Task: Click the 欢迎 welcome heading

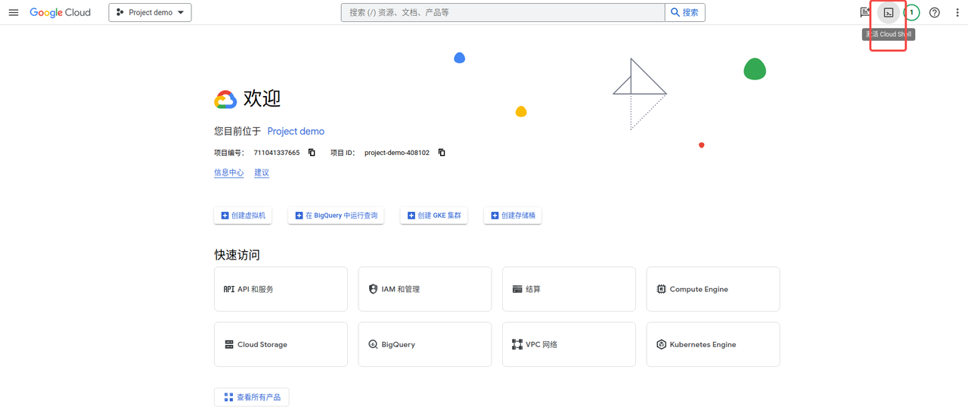Action: [262, 98]
